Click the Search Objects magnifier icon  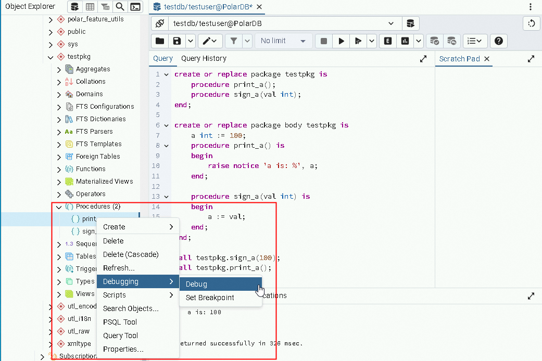click(x=120, y=7)
